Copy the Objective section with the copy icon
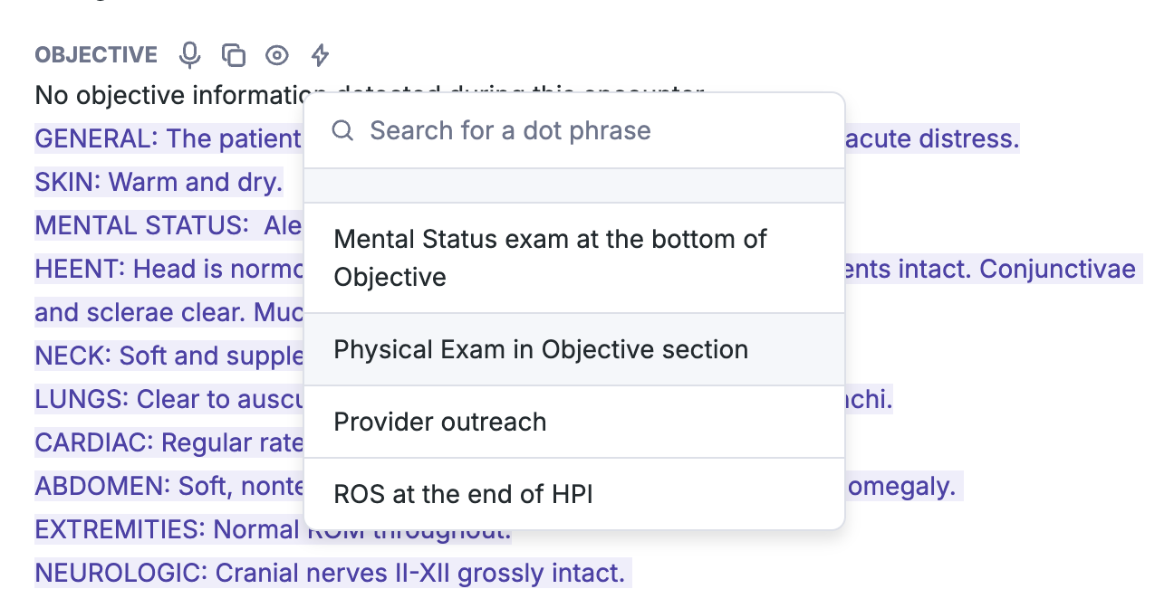 pos(234,55)
